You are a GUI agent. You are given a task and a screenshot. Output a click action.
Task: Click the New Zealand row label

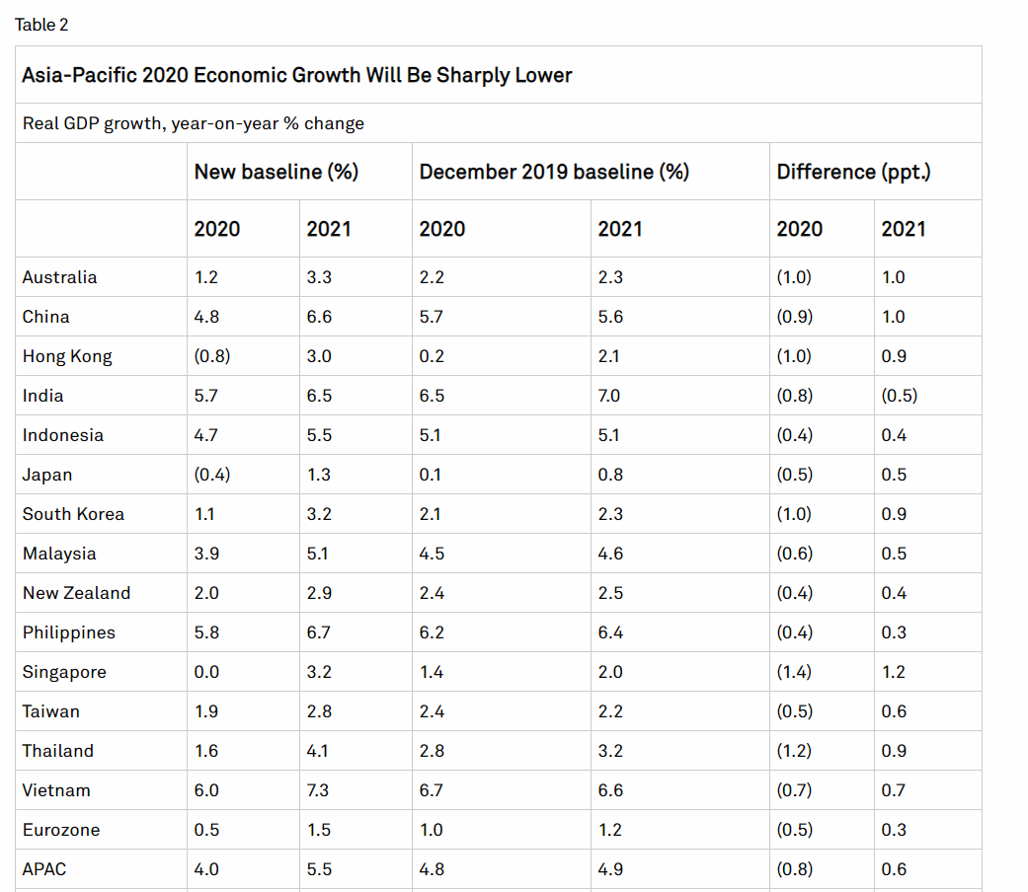(76, 593)
